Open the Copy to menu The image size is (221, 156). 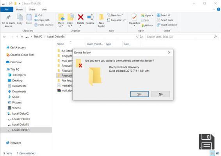coord(70,20)
